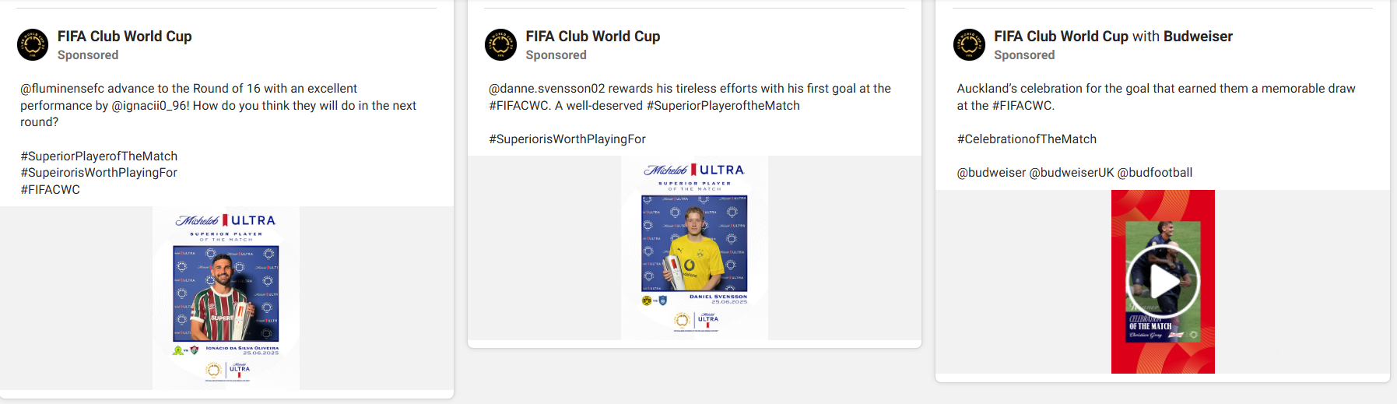Click #SuperiorisWorthPlayingFor in the Svensson post

567,139
